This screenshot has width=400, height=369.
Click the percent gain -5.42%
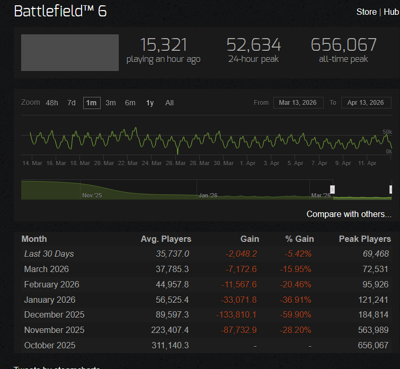(298, 254)
